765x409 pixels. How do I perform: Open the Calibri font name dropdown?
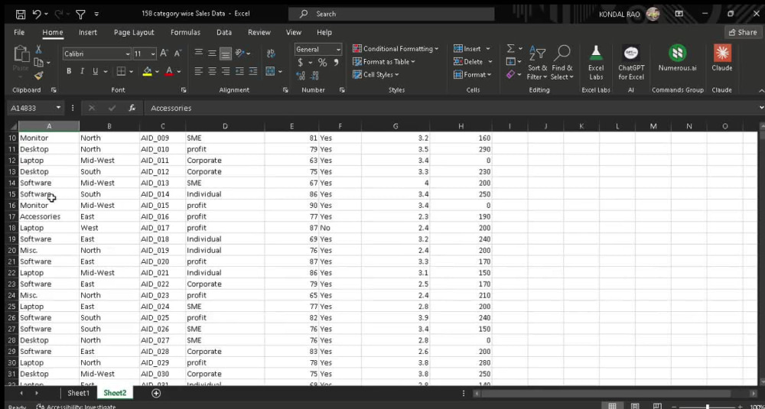pos(128,54)
